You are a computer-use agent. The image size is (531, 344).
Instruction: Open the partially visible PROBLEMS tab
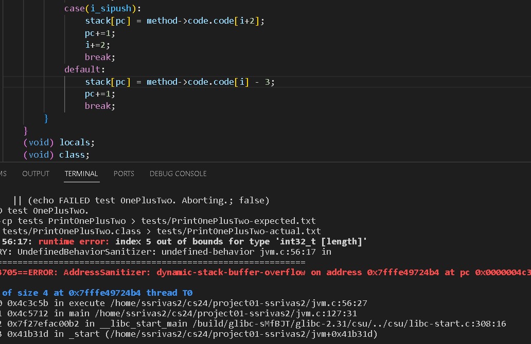pyautogui.click(x=3, y=174)
